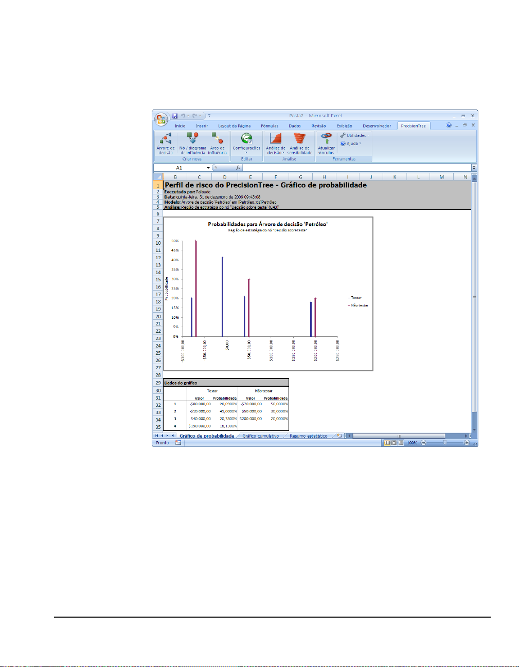
Task: Select 'Gráfico de probabilidade' sheet tab
Action: pyautogui.click(x=207, y=436)
